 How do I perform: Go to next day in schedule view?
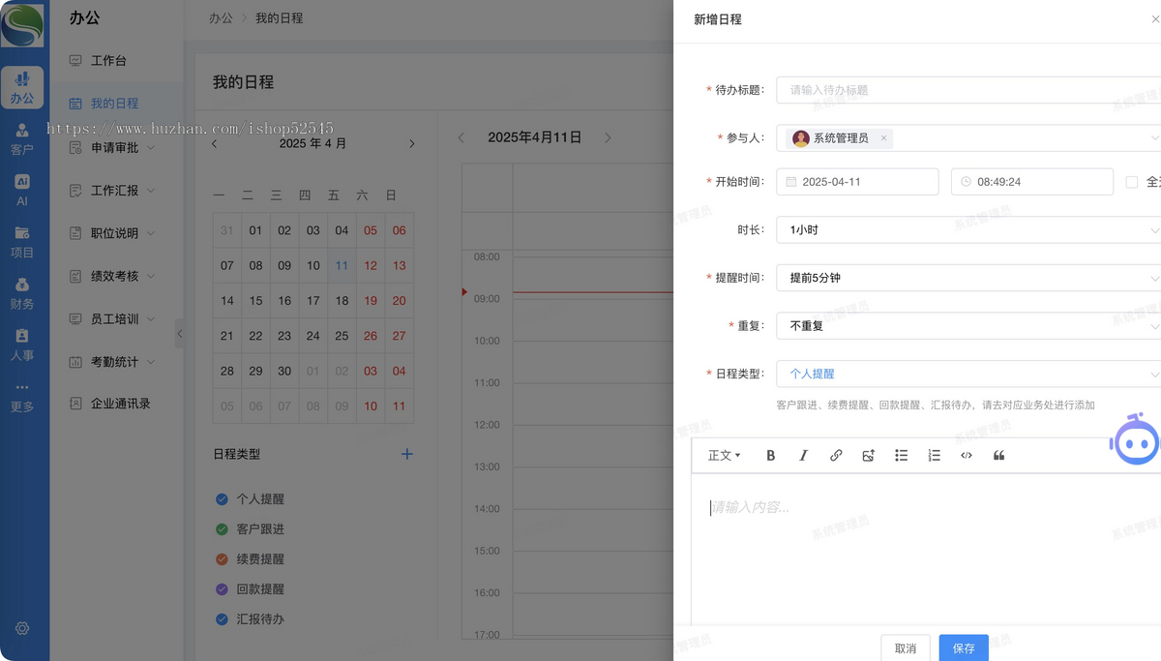(608, 137)
